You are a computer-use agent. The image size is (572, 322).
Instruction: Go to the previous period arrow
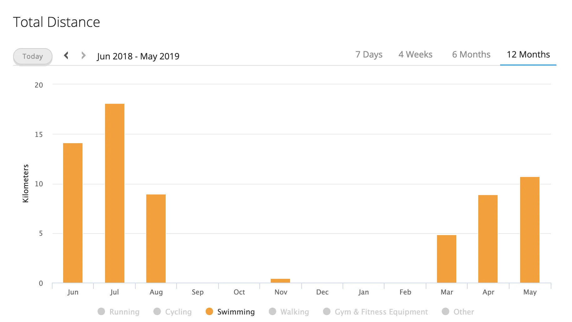click(x=66, y=56)
